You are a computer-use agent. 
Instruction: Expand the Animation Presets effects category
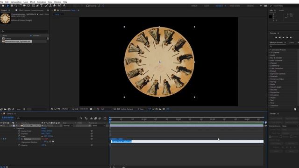[x=269, y=50]
